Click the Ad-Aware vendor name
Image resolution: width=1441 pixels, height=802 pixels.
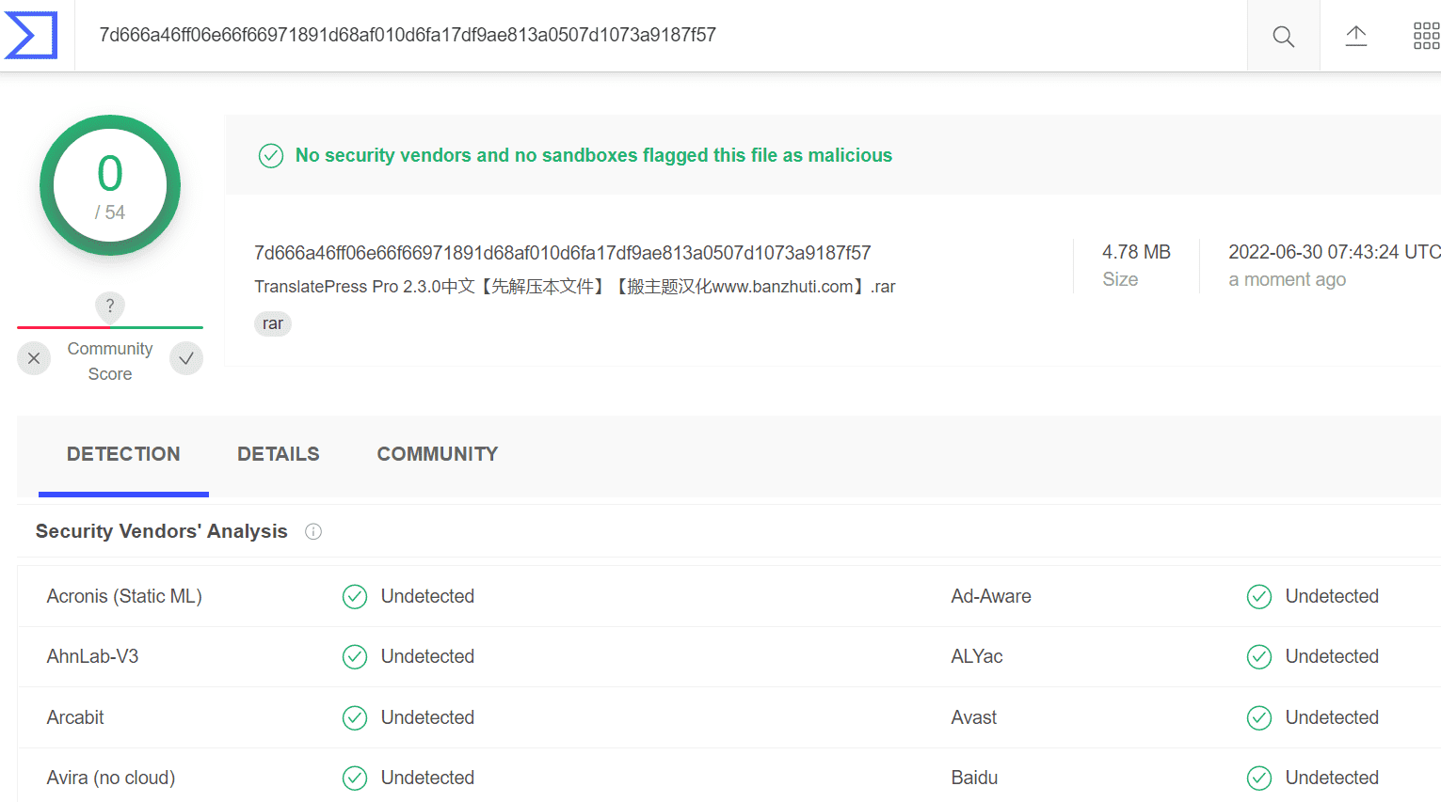[x=991, y=596]
